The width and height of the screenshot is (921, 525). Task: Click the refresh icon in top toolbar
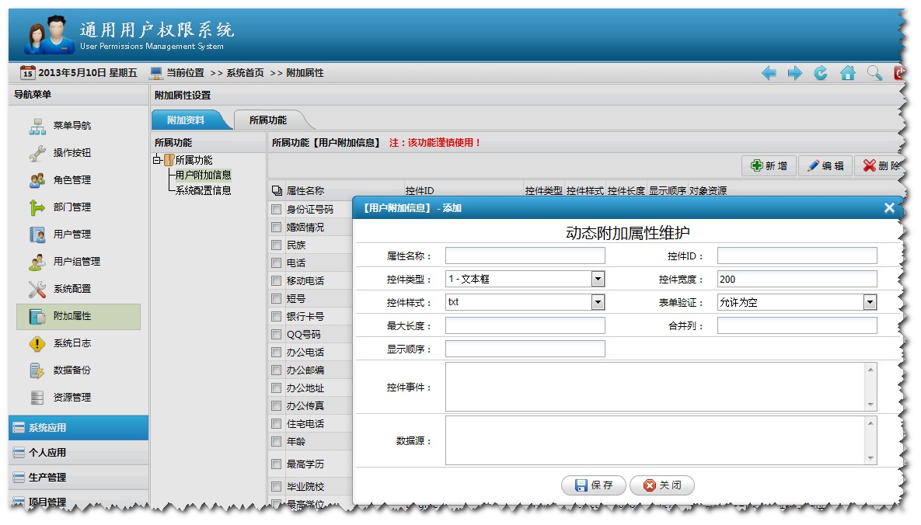pyautogui.click(x=822, y=72)
